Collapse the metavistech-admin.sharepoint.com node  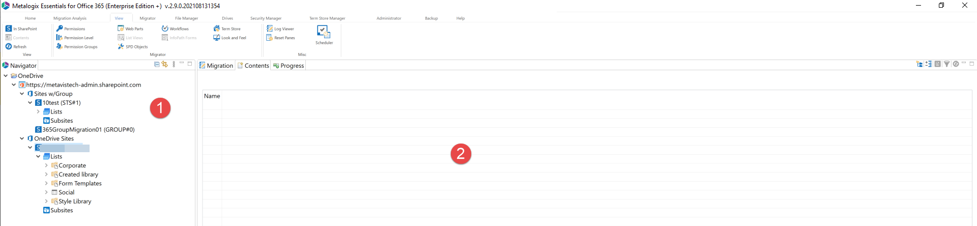tap(14, 85)
